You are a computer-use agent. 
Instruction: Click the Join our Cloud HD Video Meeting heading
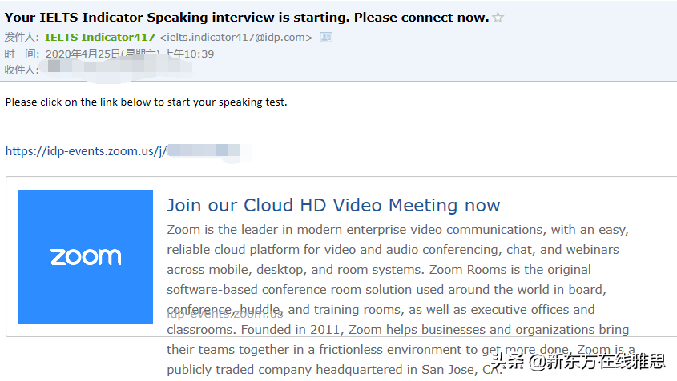(333, 205)
